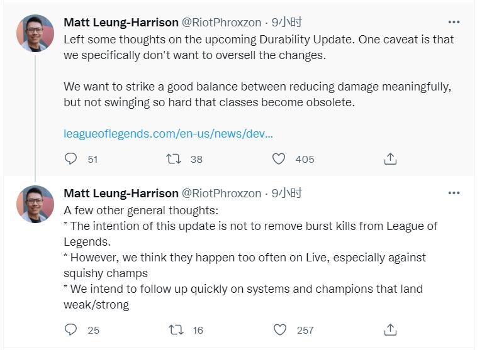The width and height of the screenshot is (482, 350).
Task: Click @RiotPhroxzon handle on first tweet
Action: pyautogui.click(x=221, y=22)
